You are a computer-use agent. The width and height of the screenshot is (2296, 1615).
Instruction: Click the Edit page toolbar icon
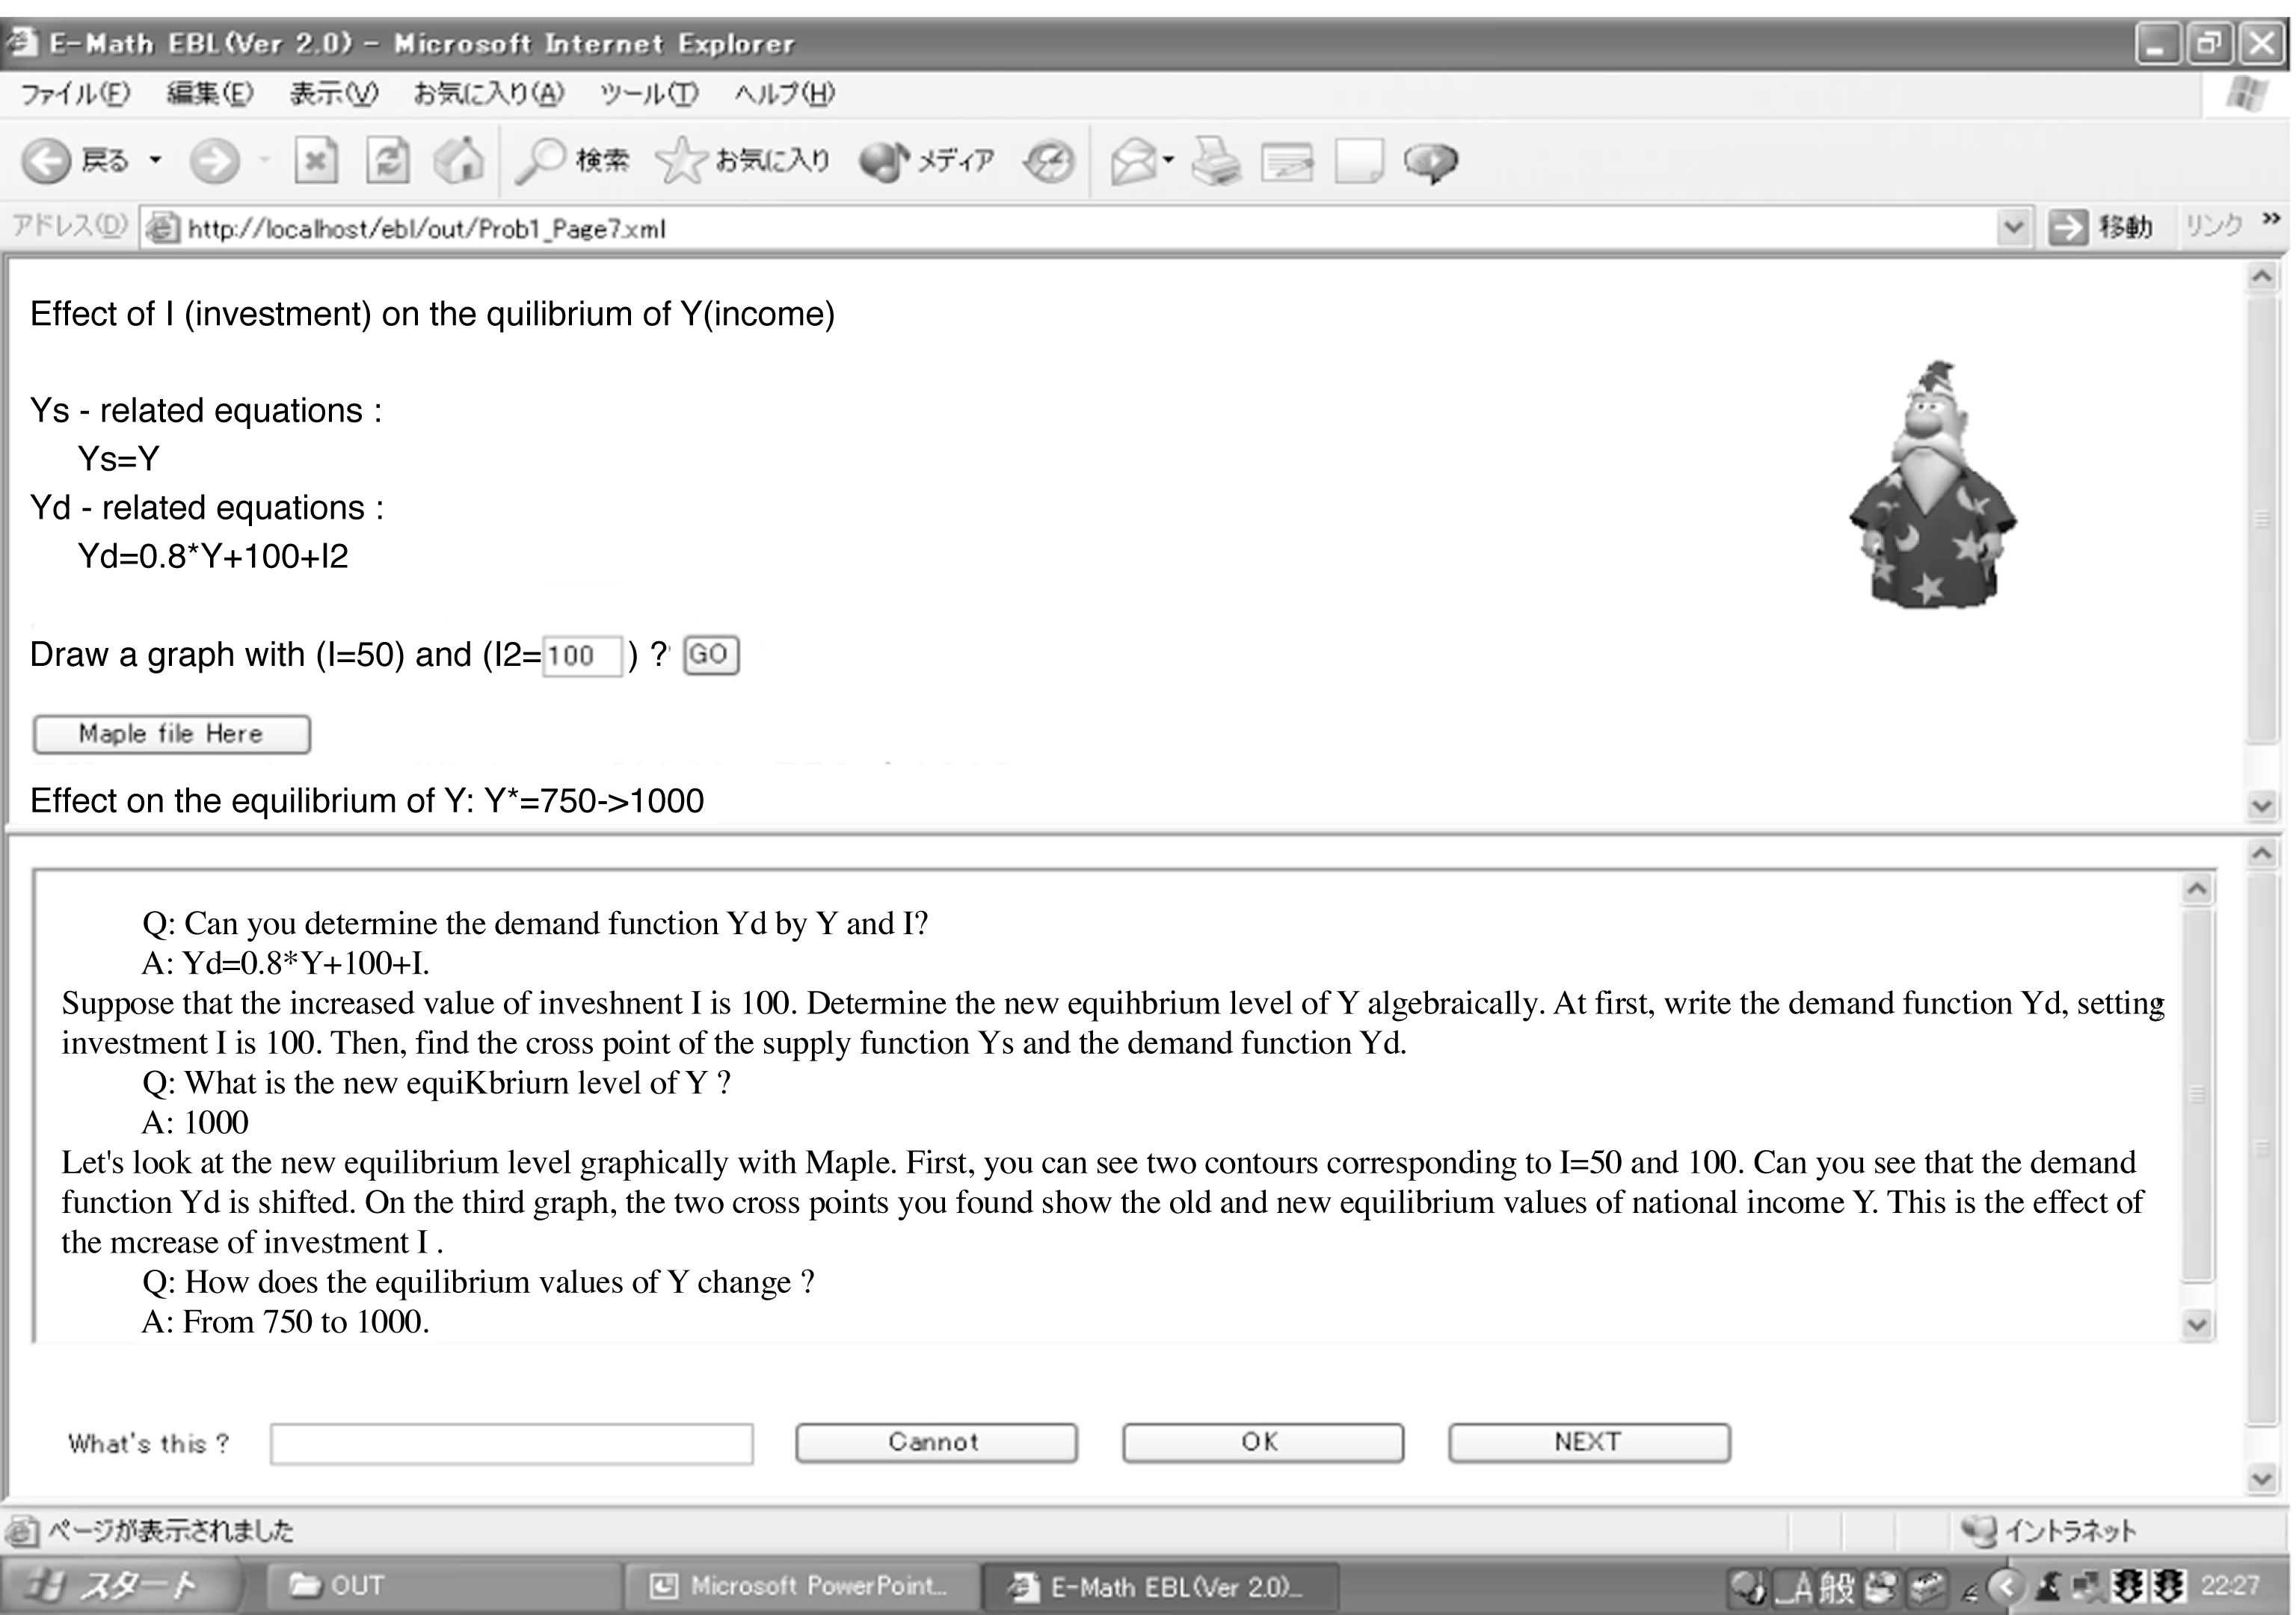click(x=1288, y=161)
